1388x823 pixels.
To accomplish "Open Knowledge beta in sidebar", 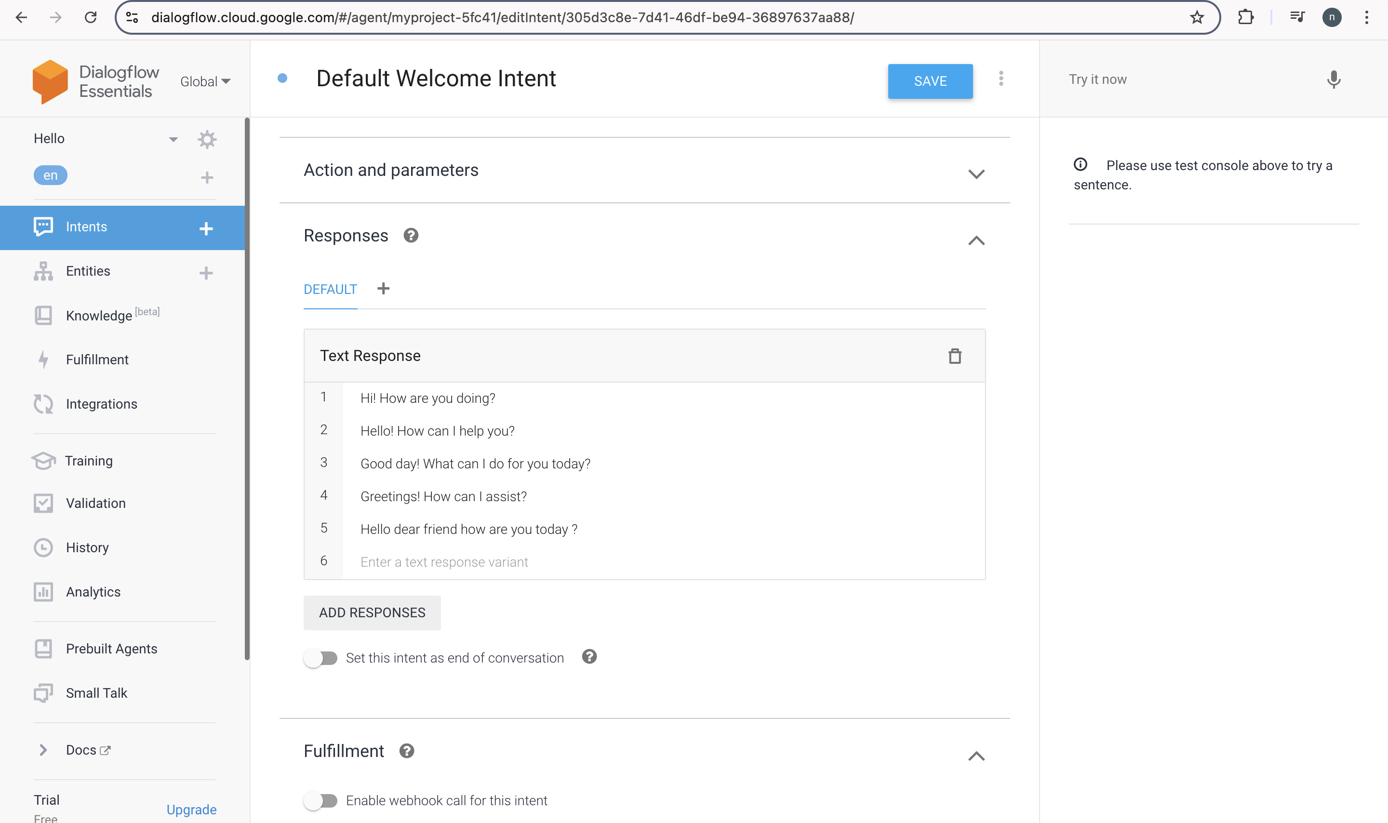I will (x=113, y=316).
